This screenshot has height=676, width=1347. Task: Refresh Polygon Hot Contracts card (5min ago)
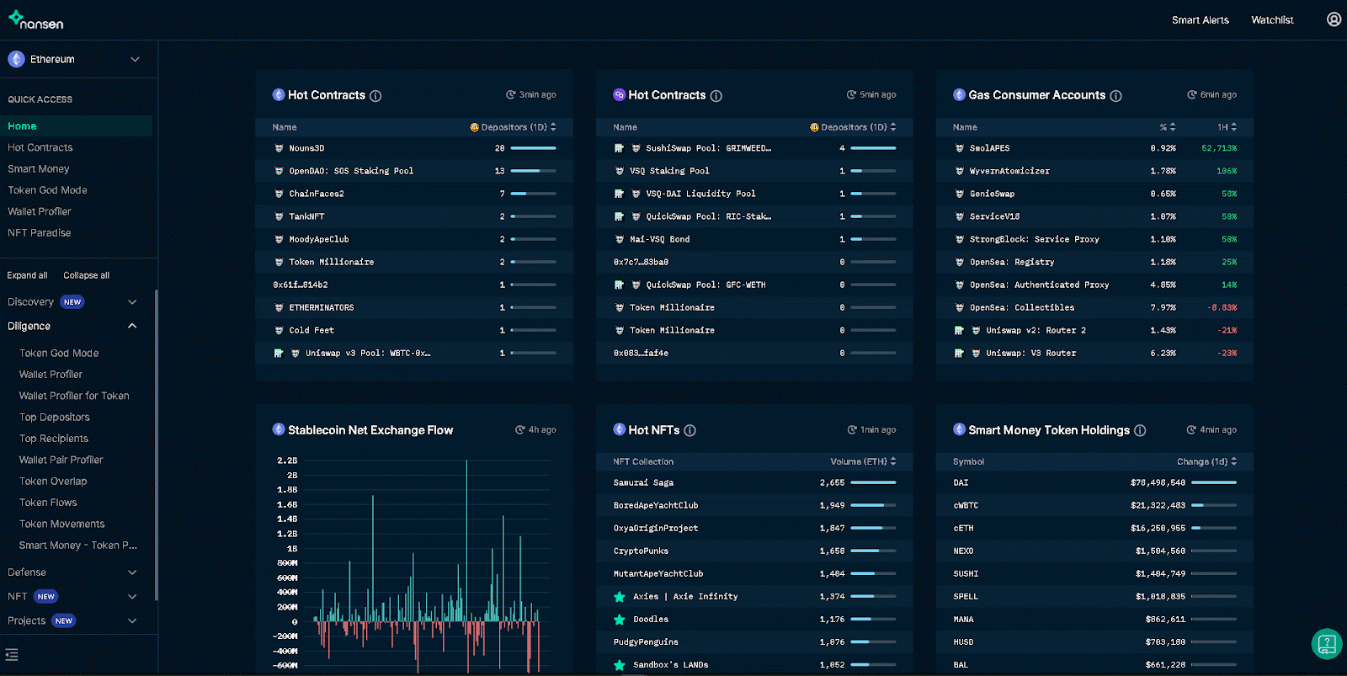pyautogui.click(x=851, y=95)
